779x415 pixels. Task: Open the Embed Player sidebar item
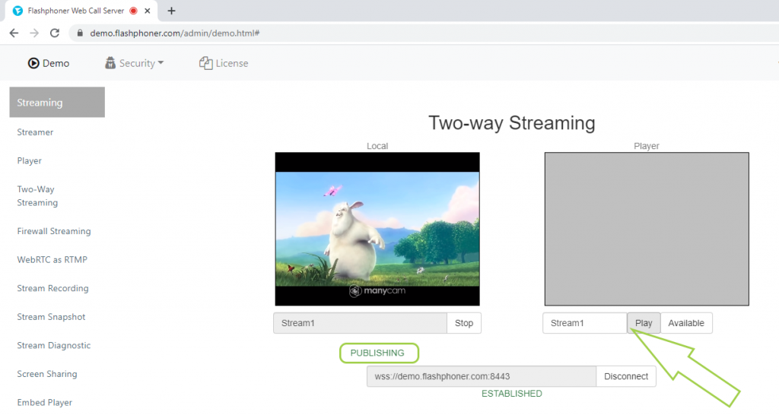45,402
